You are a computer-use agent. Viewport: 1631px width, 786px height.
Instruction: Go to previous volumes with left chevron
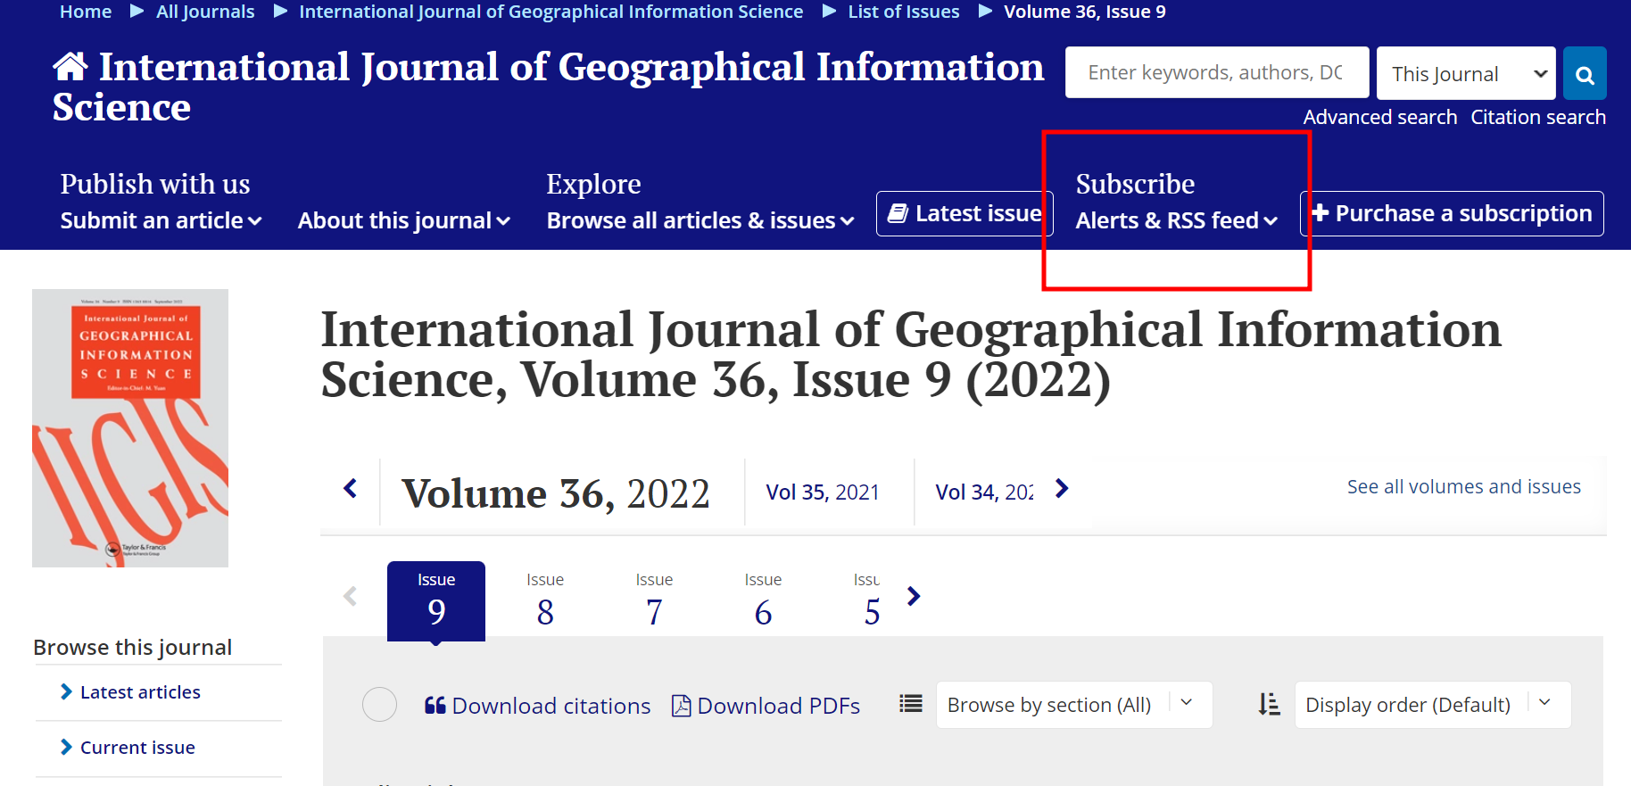[x=351, y=488]
